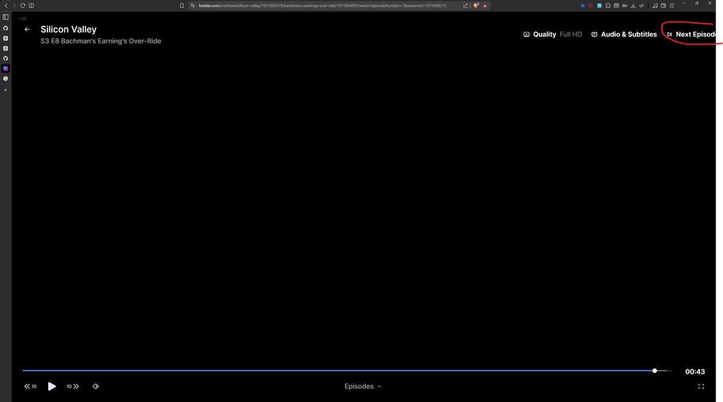
Task: Play the paused video
Action: tap(52, 386)
